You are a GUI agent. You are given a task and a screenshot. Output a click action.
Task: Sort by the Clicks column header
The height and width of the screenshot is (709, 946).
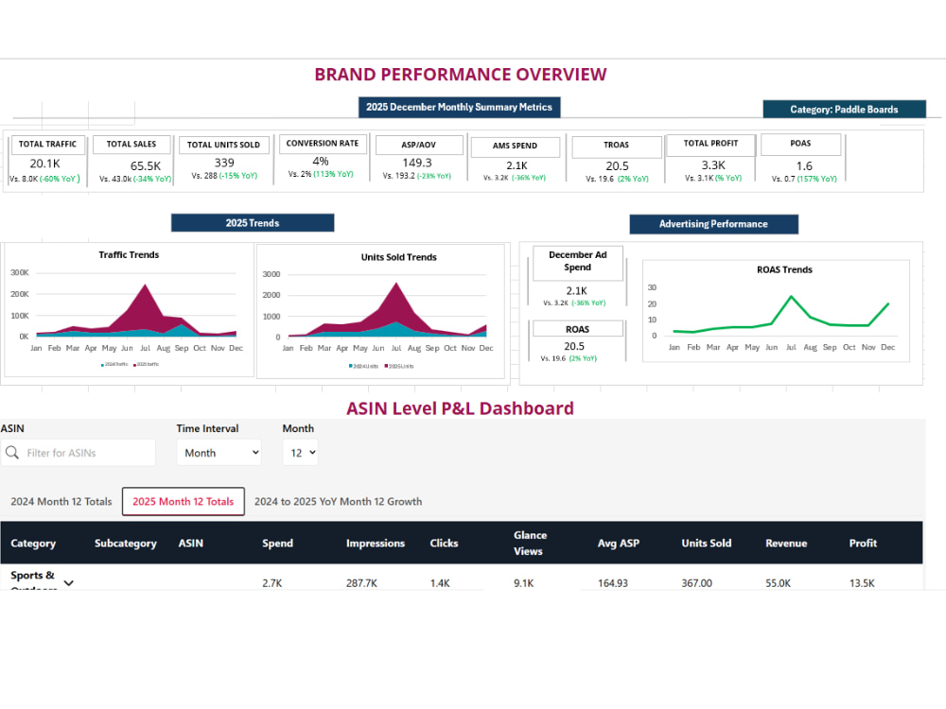pyautogui.click(x=444, y=544)
